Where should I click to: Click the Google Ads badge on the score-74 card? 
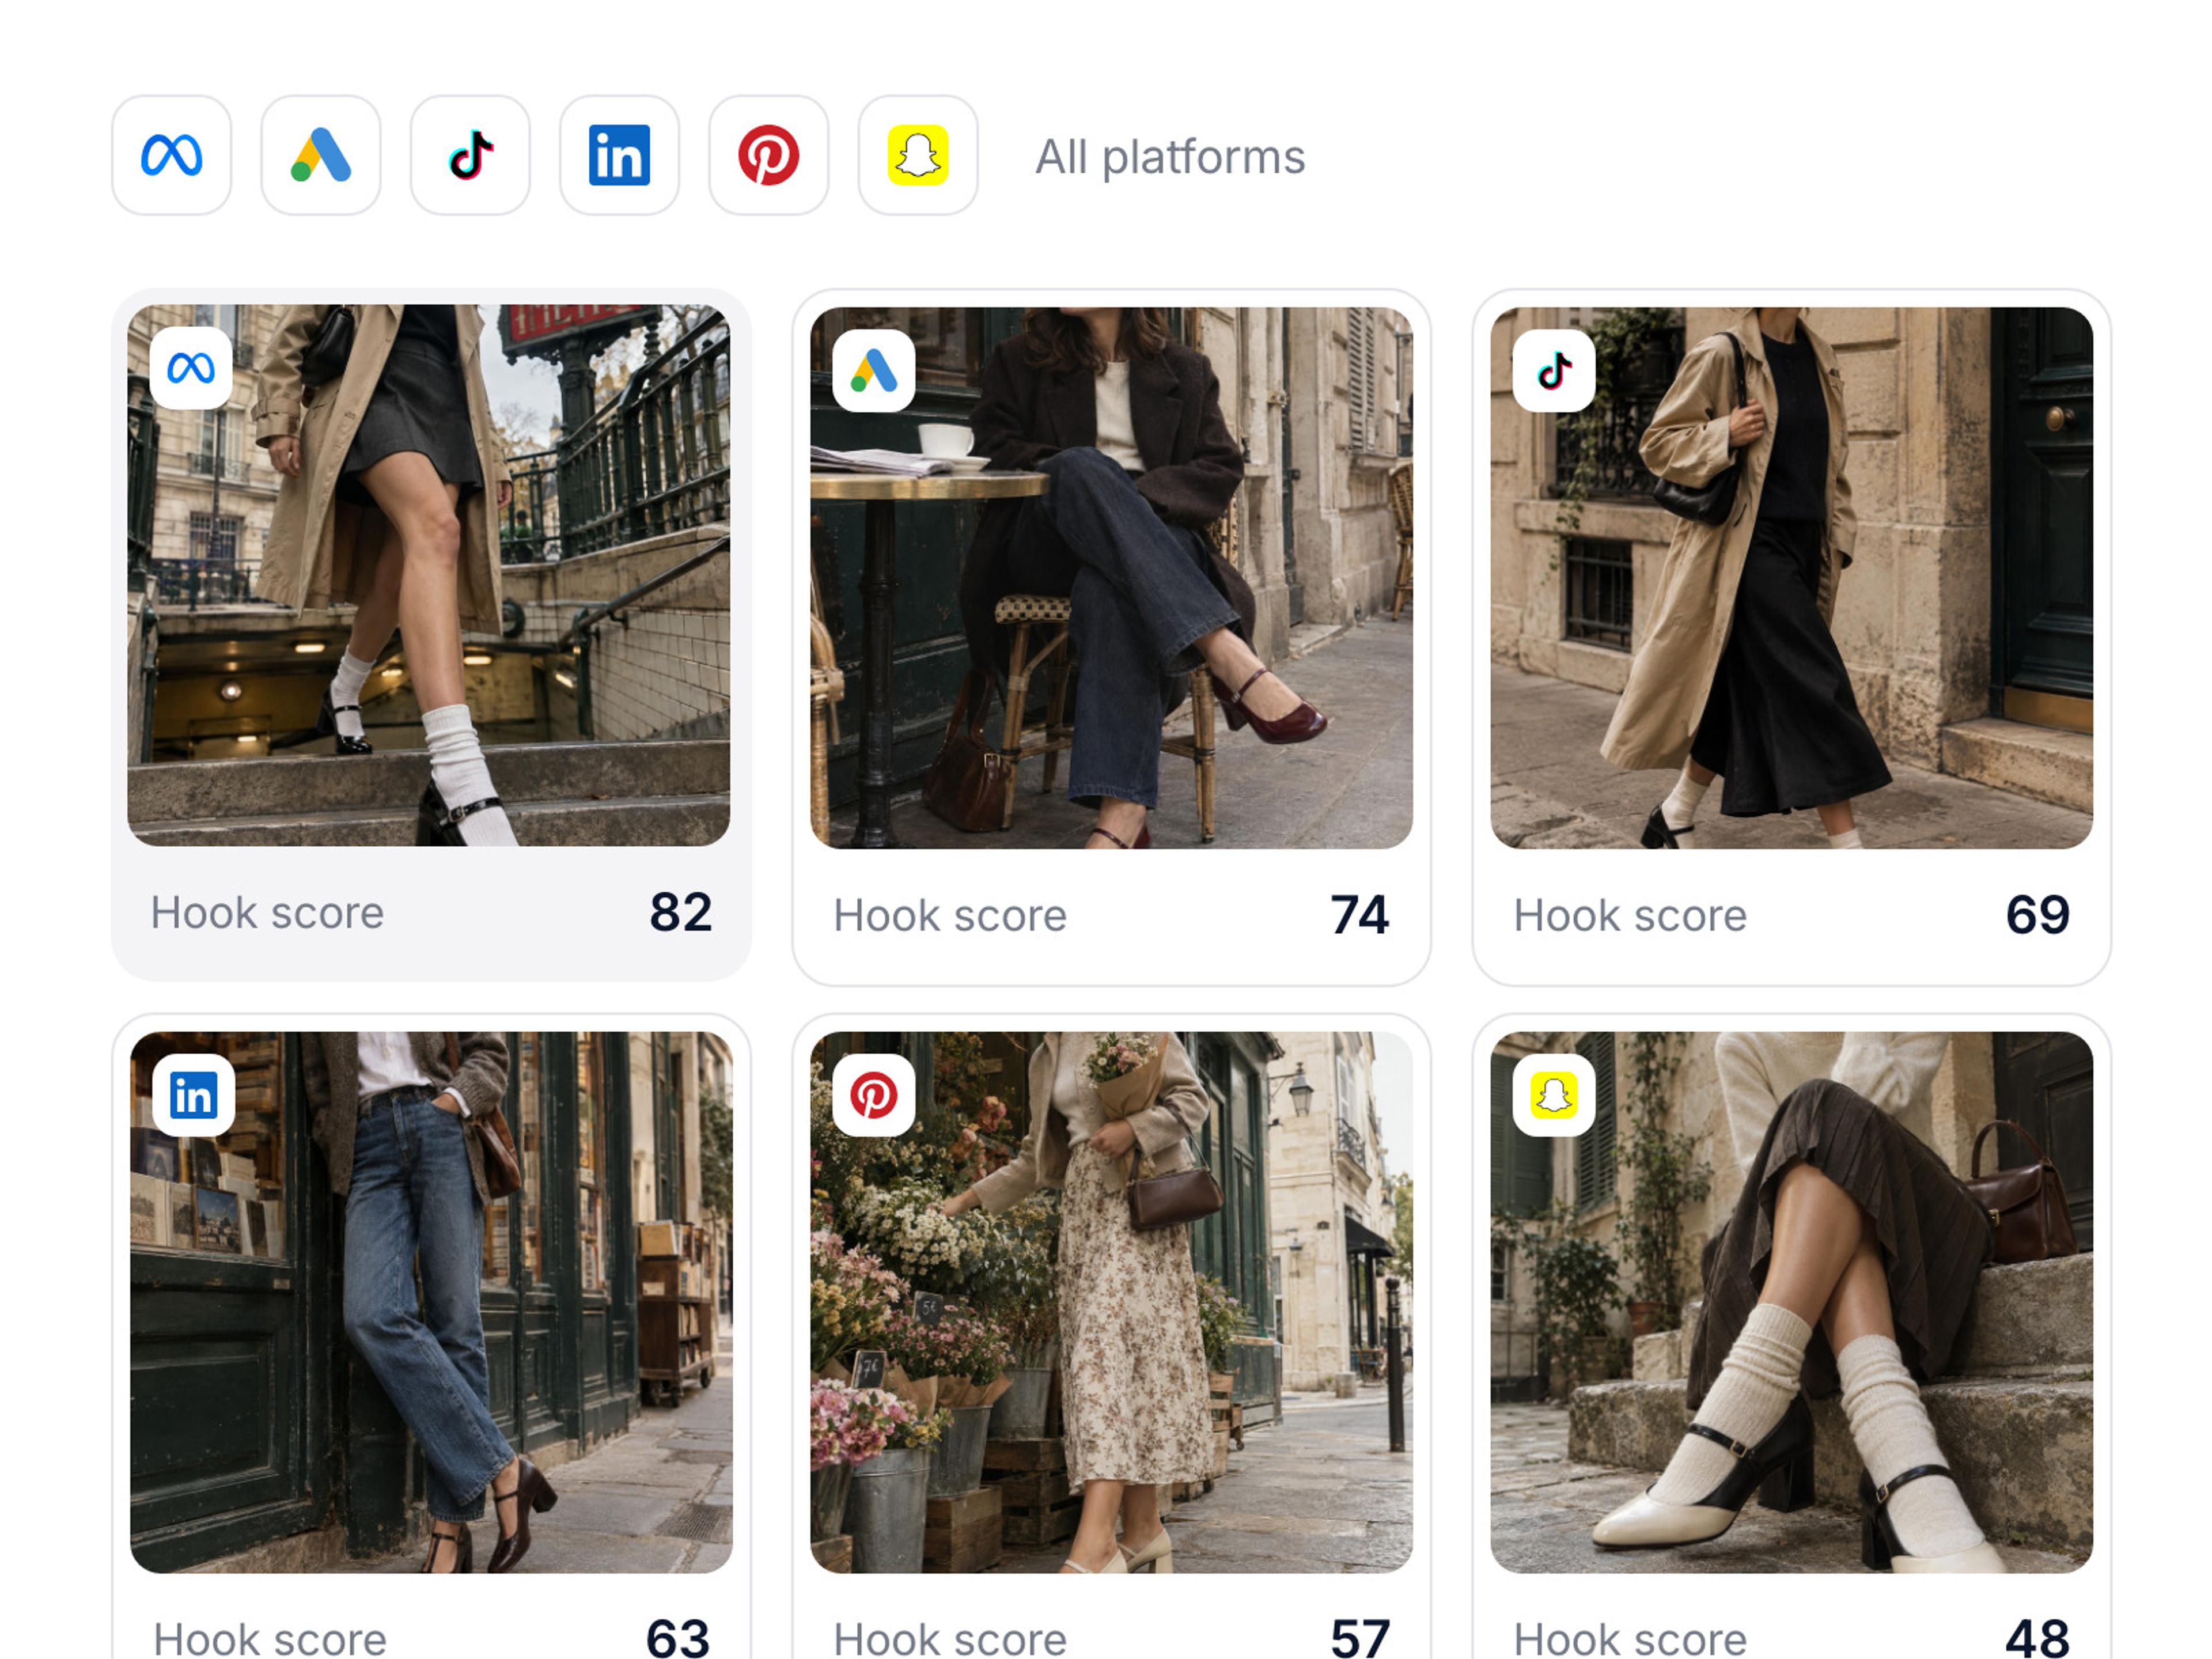[x=874, y=370]
